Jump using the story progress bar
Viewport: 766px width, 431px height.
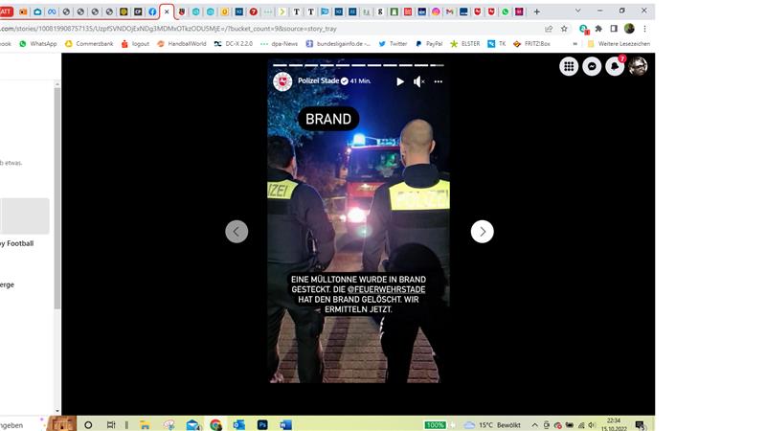coord(358,65)
